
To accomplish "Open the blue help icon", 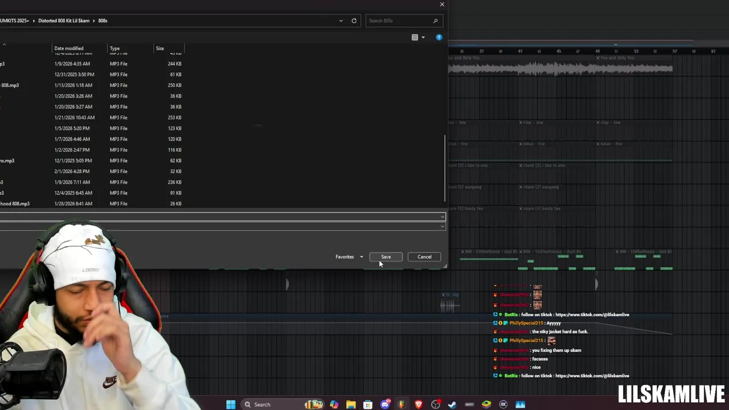I will click(439, 38).
